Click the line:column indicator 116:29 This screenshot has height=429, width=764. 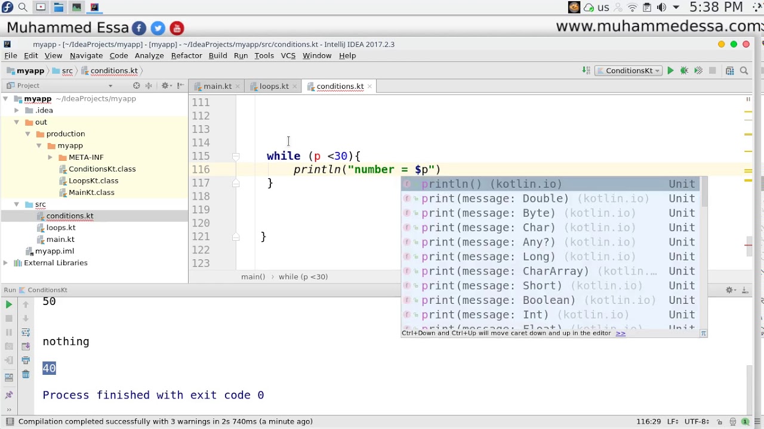coord(648,421)
